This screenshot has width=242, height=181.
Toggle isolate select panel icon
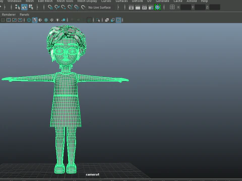pos(98,20)
